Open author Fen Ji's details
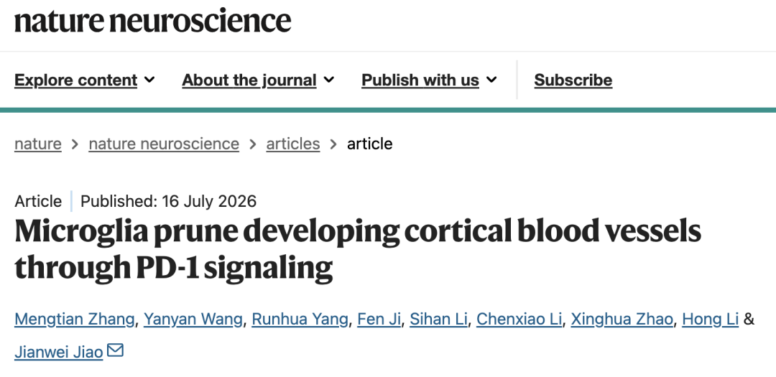The width and height of the screenshot is (776, 377). [x=379, y=319]
